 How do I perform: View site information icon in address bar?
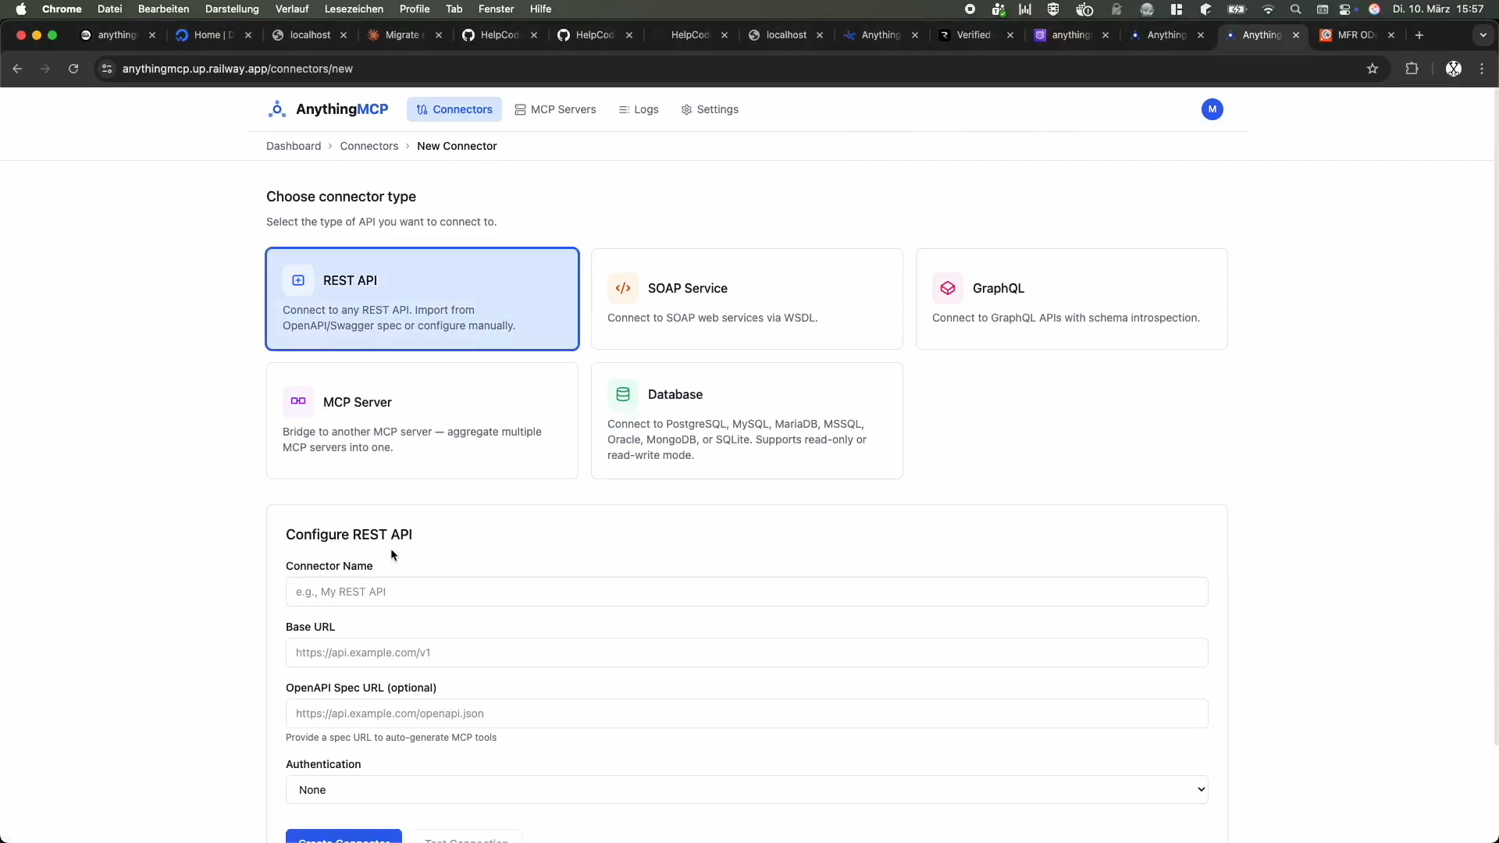pos(107,69)
